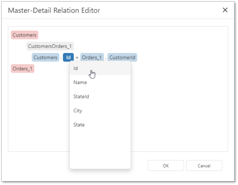Screen dimensions: 238x185
Task: Click the dot between Orders_1 and CustomerId
Action: (x=106, y=58)
